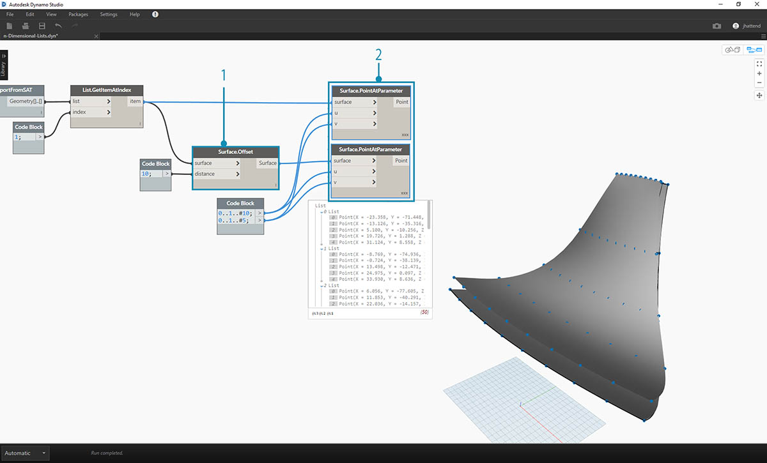Undo the last action

point(59,26)
